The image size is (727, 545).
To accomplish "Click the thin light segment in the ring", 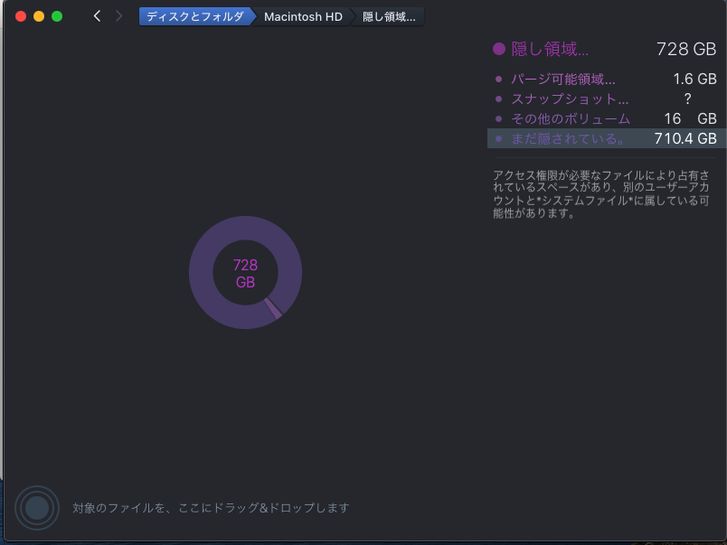I will tap(273, 309).
